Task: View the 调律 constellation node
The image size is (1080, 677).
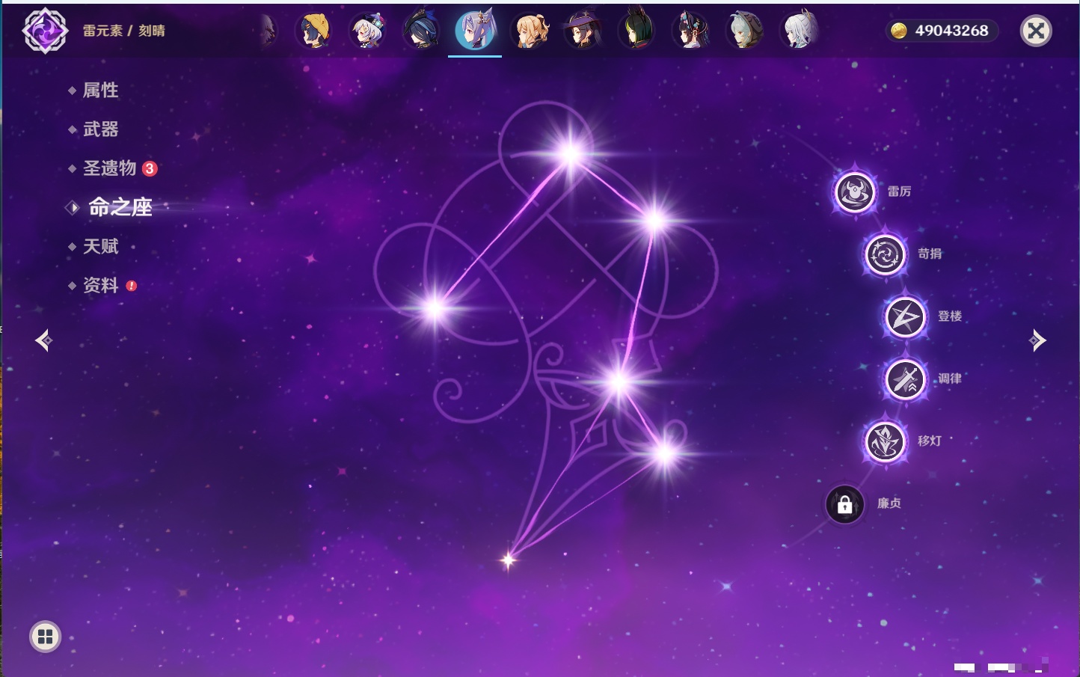Action: [x=906, y=379]
